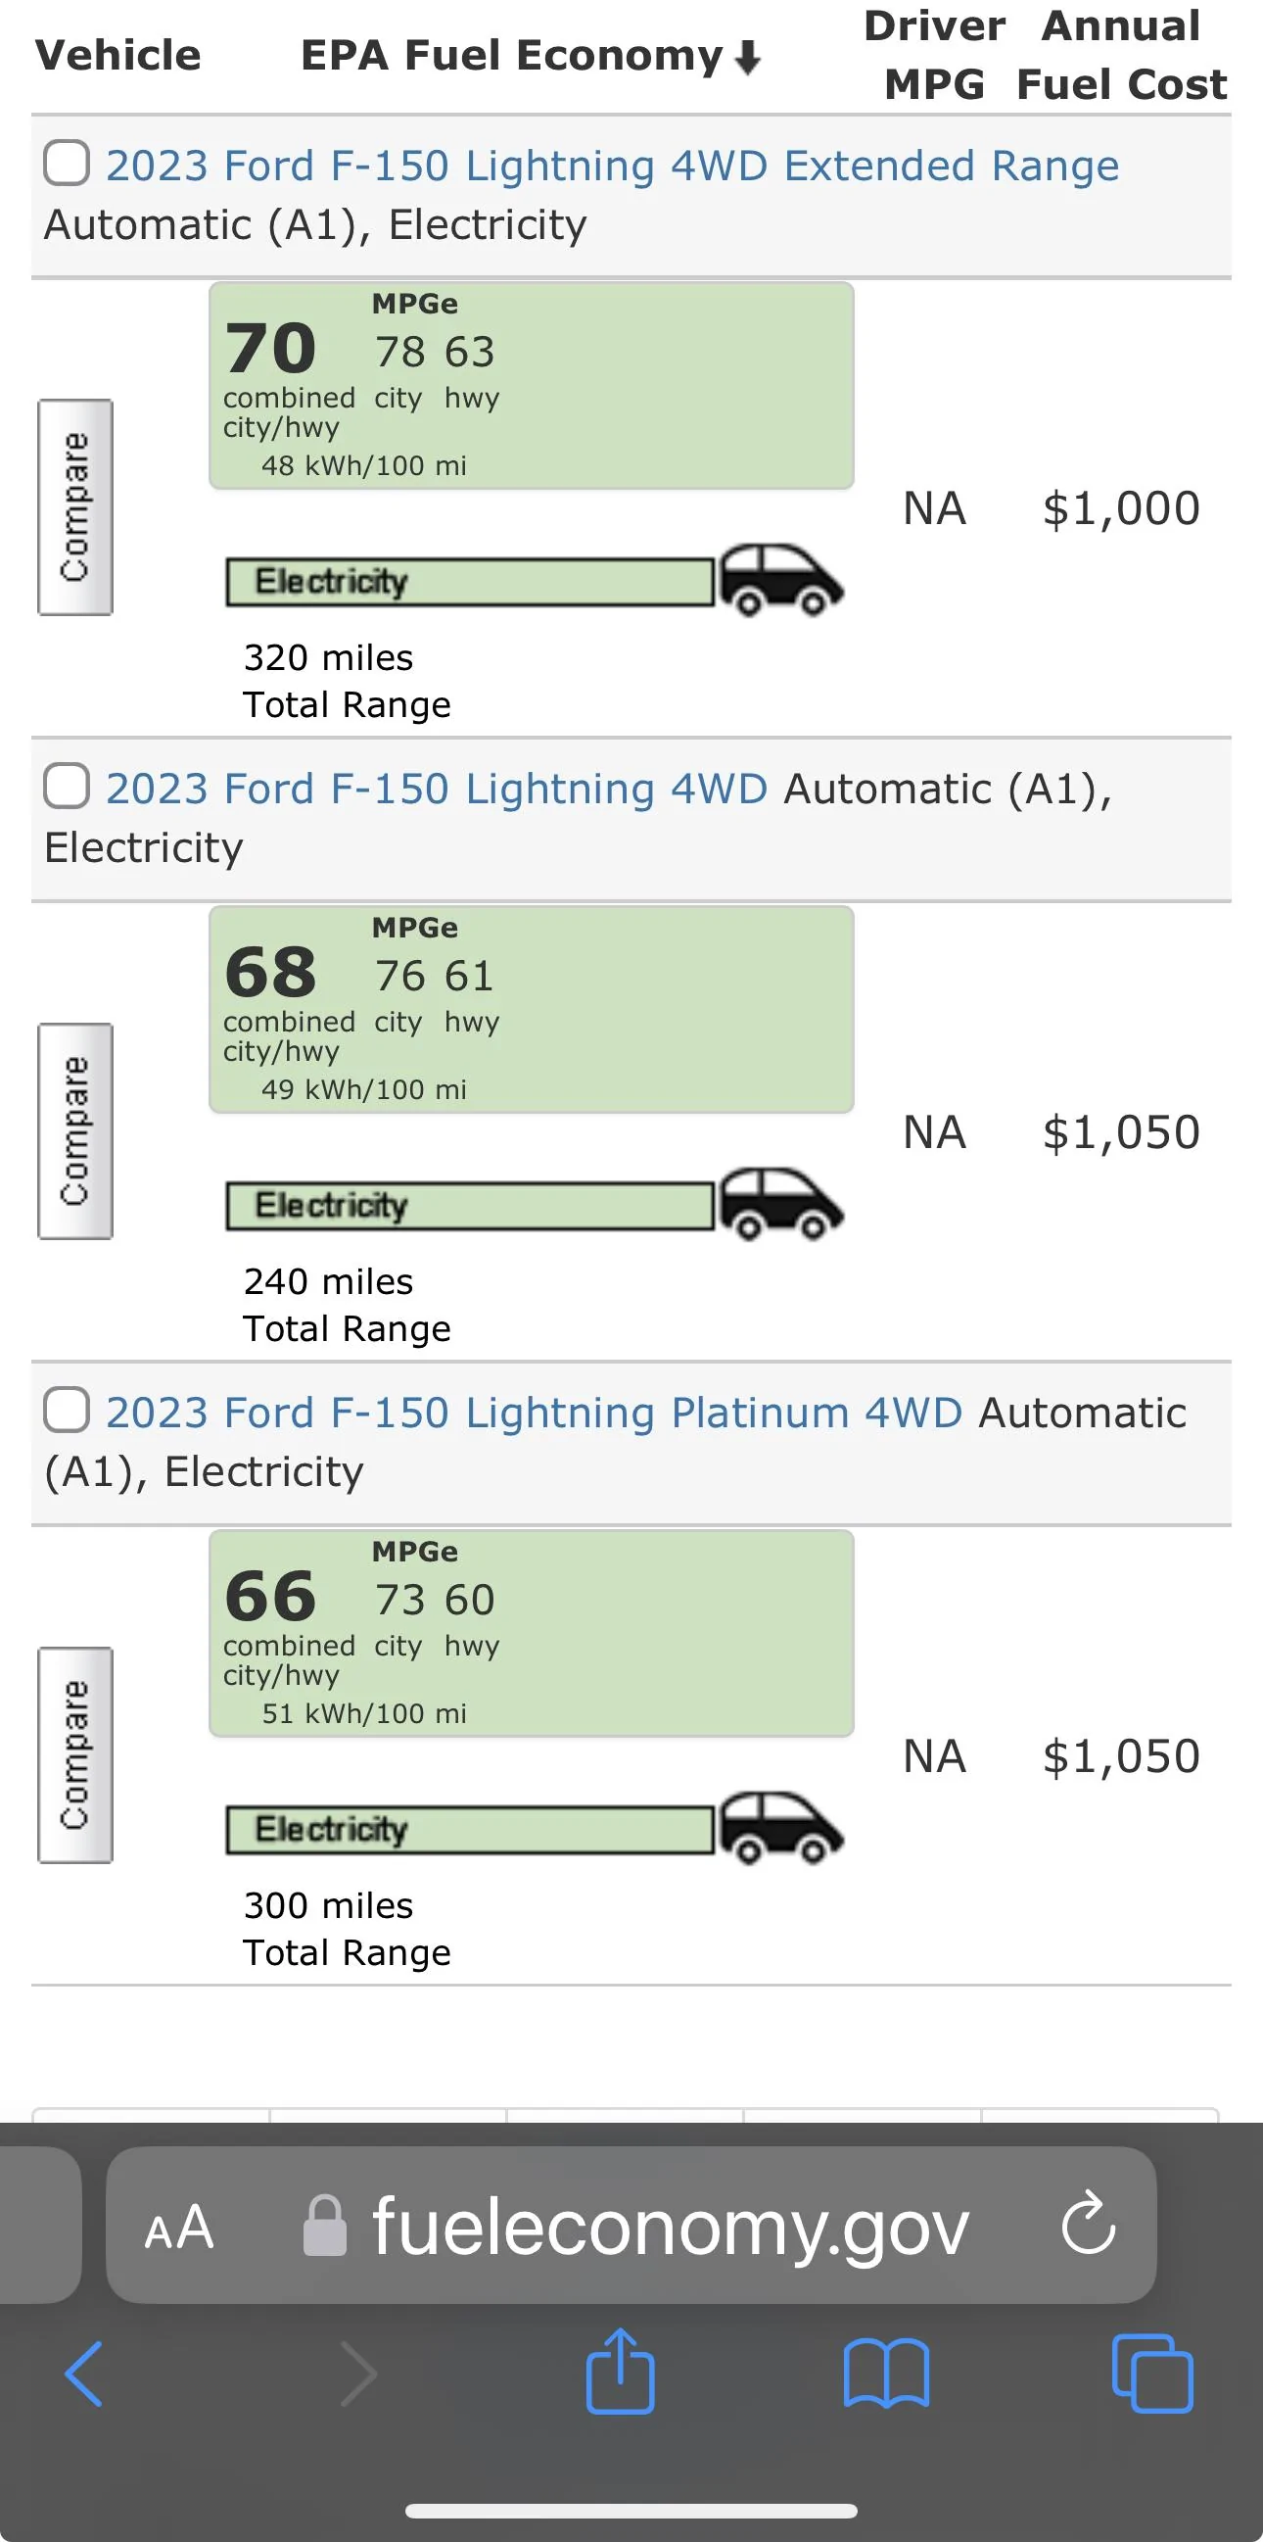Reload the fueleconomy.gov page
The image size is (1263, 2542).
[1088, 2226]
